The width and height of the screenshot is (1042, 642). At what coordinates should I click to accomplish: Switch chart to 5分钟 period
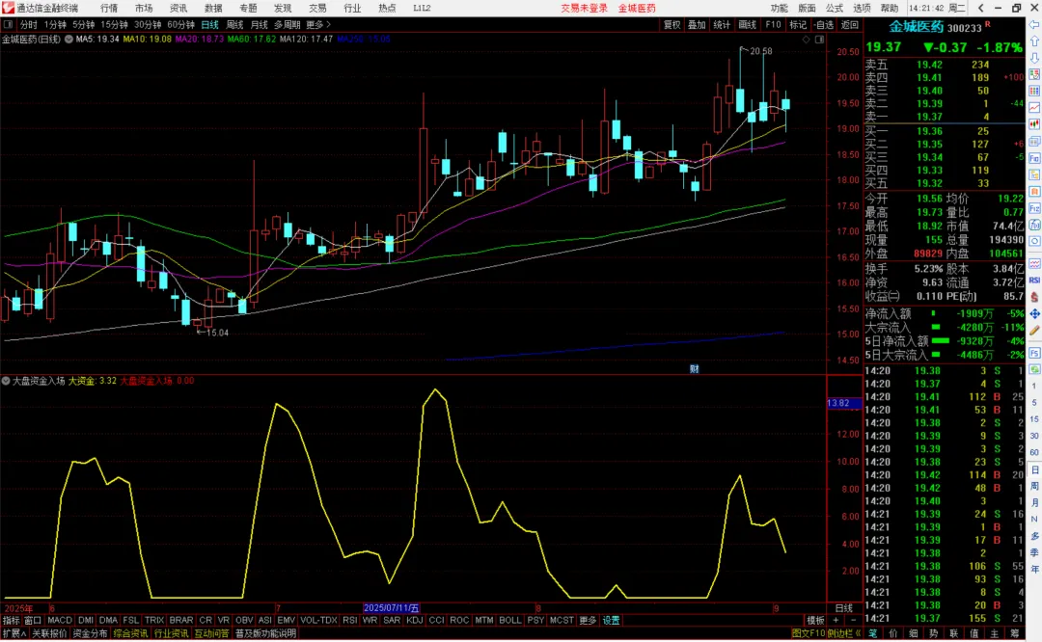(84, 24)
